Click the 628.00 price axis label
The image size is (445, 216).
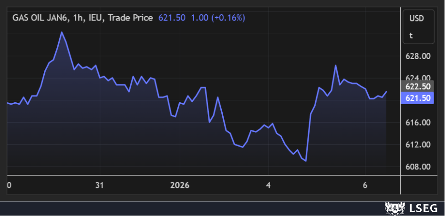(418, 56)
